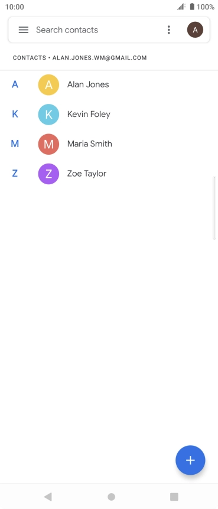
Task: Tap the Android back navigation arrow
Action: [48, 497]
